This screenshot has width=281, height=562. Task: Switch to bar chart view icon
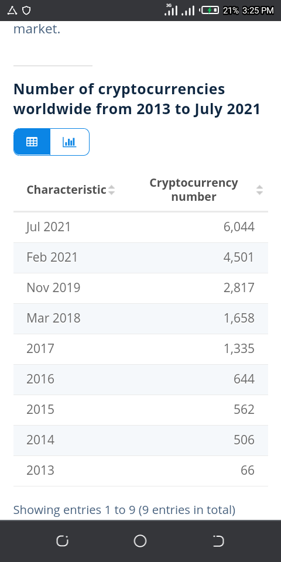(x=70, y=142)
